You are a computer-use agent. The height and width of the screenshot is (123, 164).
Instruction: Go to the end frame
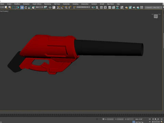pos(161,119)
